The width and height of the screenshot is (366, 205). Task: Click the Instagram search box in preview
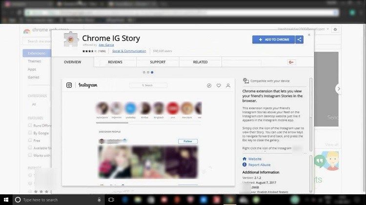pos(148,86)
